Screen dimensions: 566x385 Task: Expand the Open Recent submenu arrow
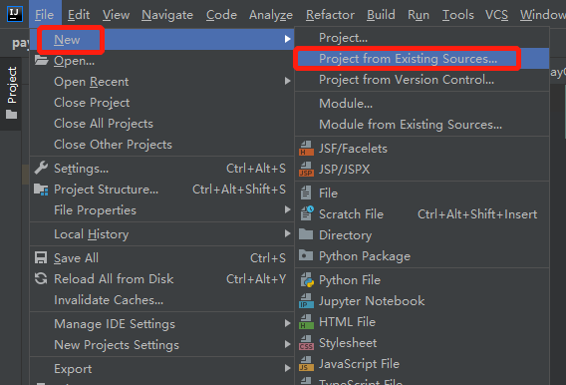[x=287, y=81]
